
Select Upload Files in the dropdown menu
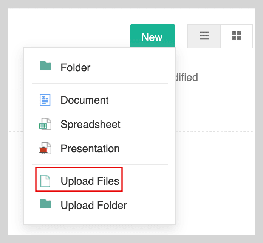coord(90,182)
